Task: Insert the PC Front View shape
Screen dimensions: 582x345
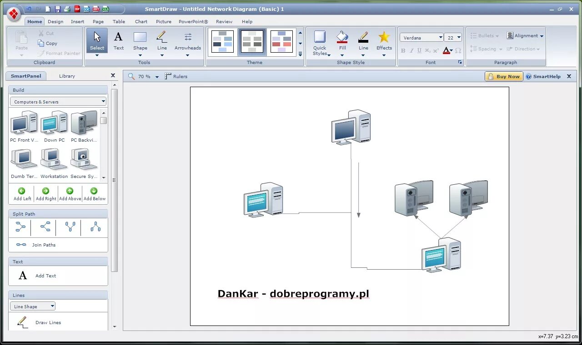Action: coord(24,126)
